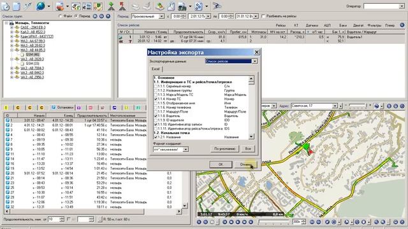Click the blue diamonds icon in the toolbar
The height and width of the screenshot is (229, 408).
pyautogui.click(x=198, y=6)
